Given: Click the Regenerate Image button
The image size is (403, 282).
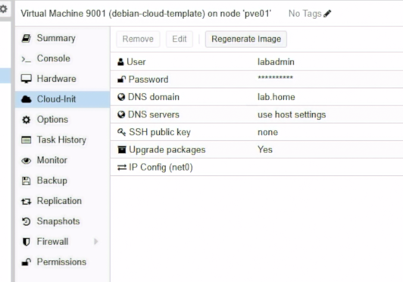Looking at the screenshot, I should pyautogui.click(x=246, y=39).
